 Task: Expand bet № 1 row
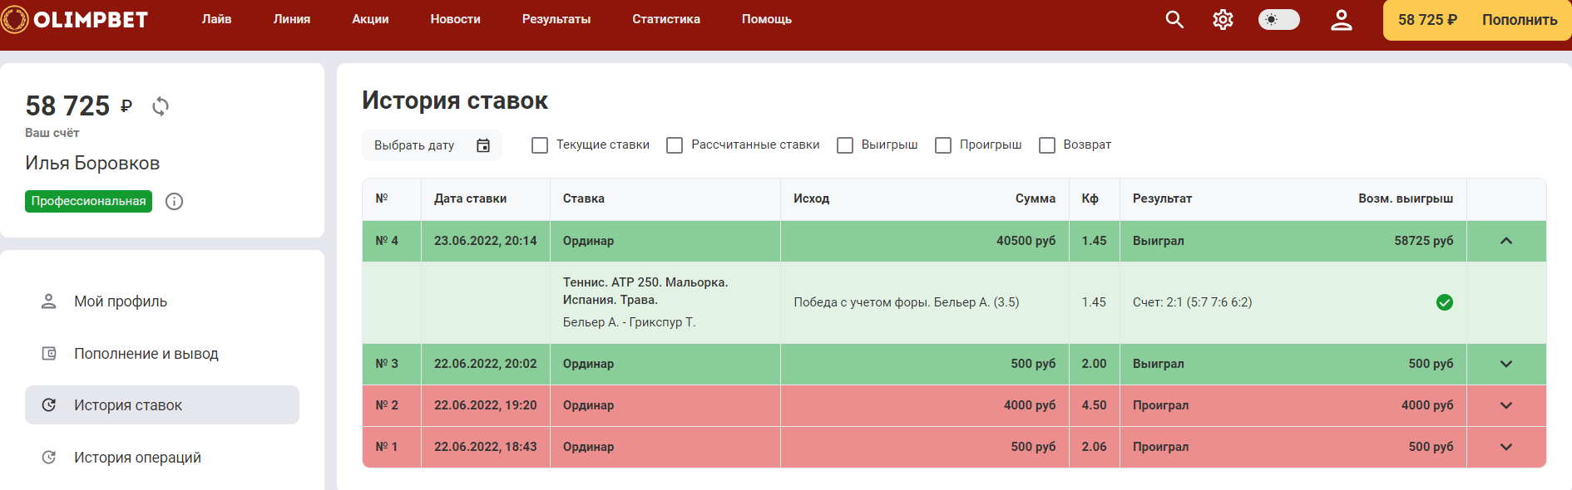1505,447
